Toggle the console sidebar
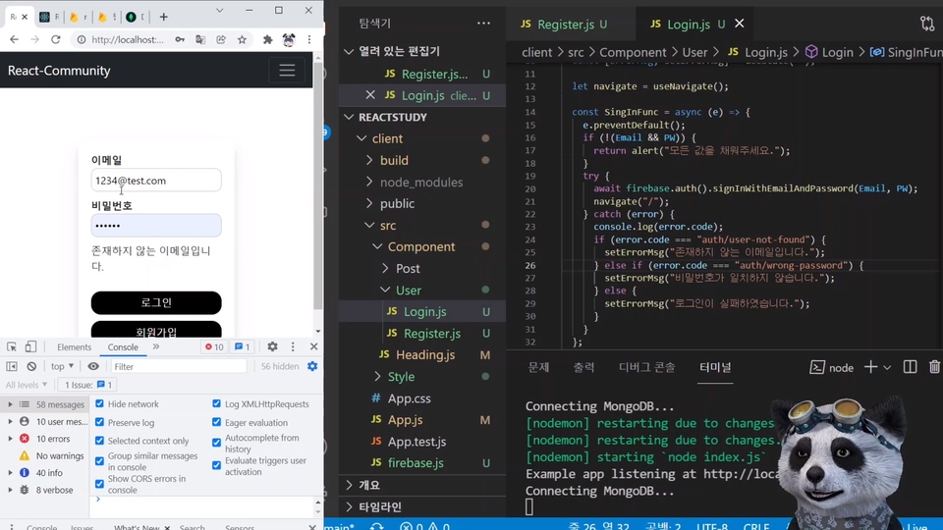Screen dimensions: 943x530 (12, 366)
